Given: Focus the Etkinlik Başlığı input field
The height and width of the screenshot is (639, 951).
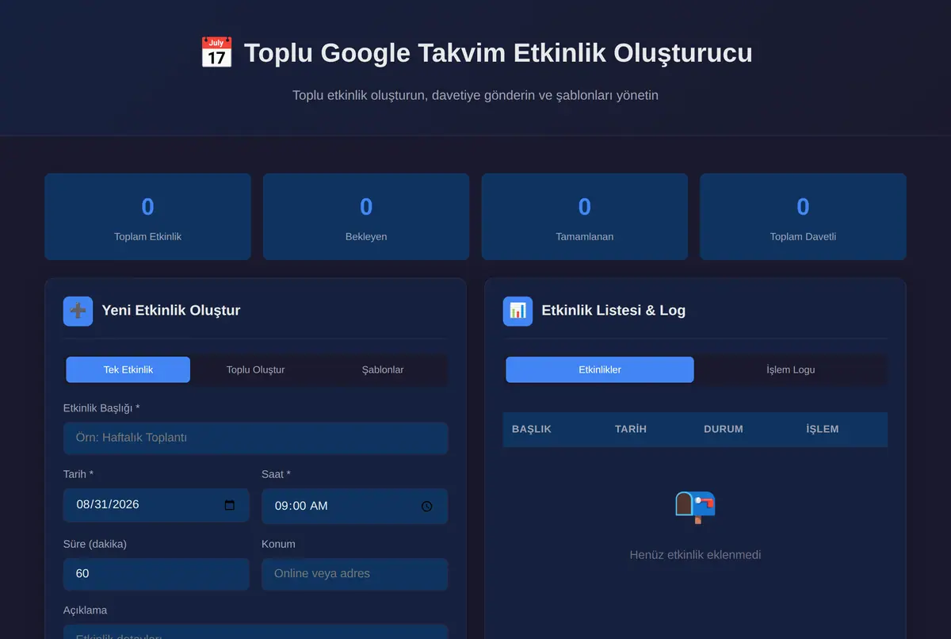Looking at the screenshot, I should [x=255, y=438].
